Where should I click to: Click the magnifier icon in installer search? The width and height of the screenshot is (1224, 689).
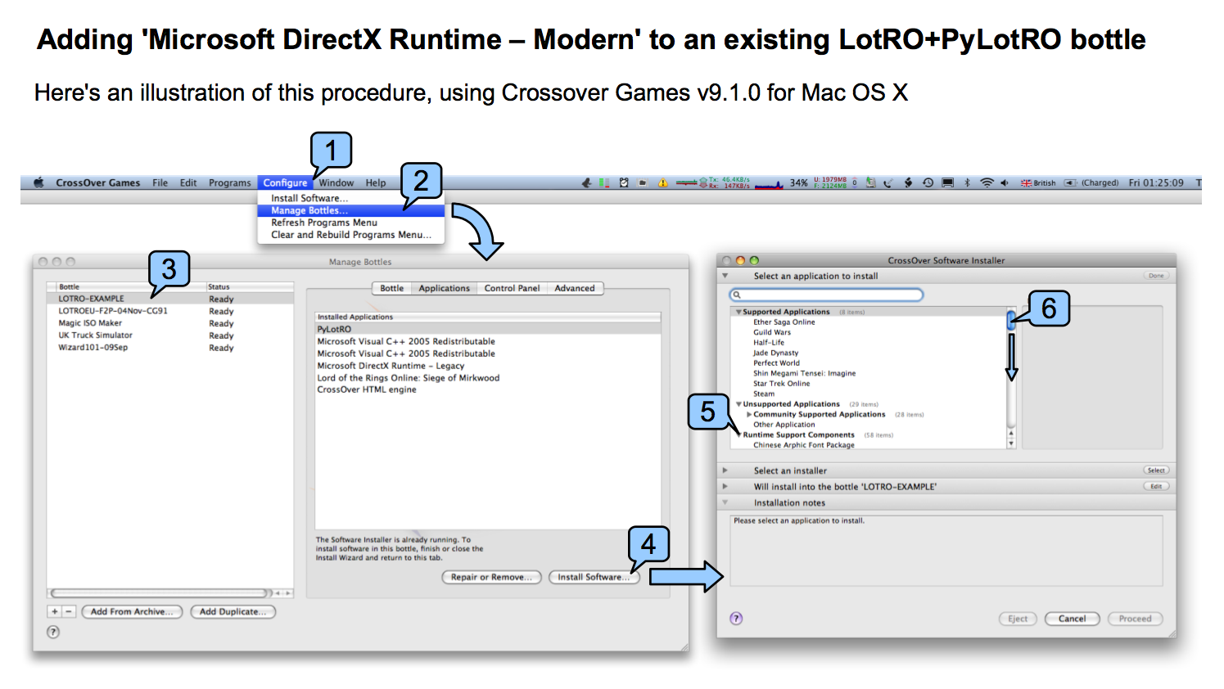[738, 295]
